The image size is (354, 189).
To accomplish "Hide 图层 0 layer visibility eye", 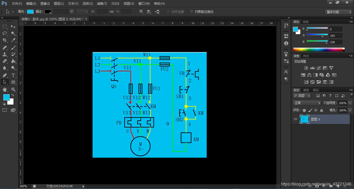I will [x=295, y=119].
